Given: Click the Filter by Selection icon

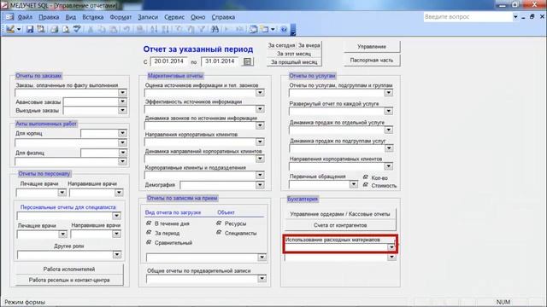Looking at the screenshot, I should click(179, 29).
